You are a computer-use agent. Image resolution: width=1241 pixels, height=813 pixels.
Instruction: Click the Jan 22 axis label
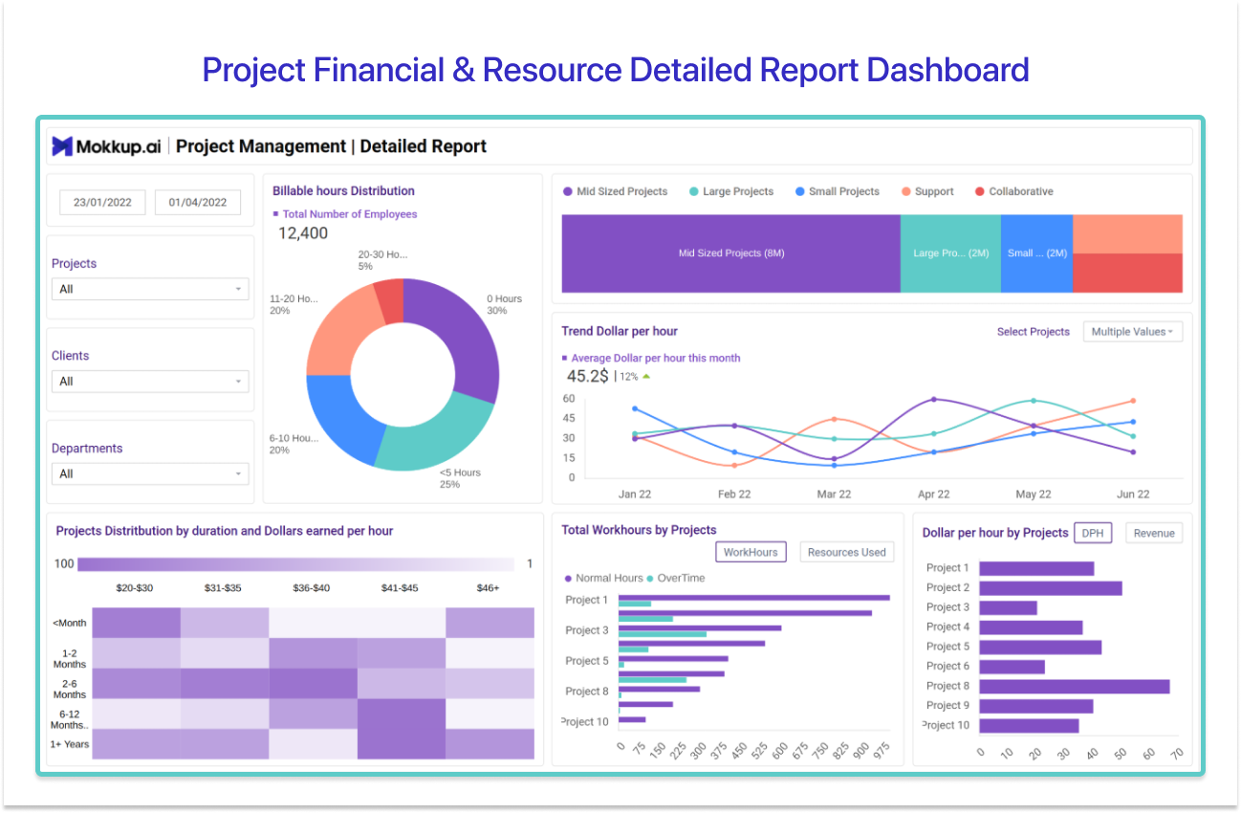(635, 494)
